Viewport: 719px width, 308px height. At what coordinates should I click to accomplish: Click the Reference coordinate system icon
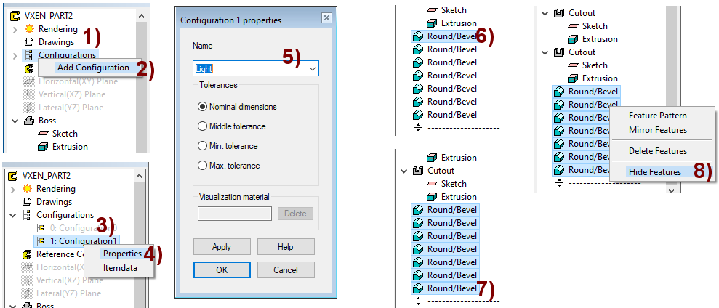point(27,254)
